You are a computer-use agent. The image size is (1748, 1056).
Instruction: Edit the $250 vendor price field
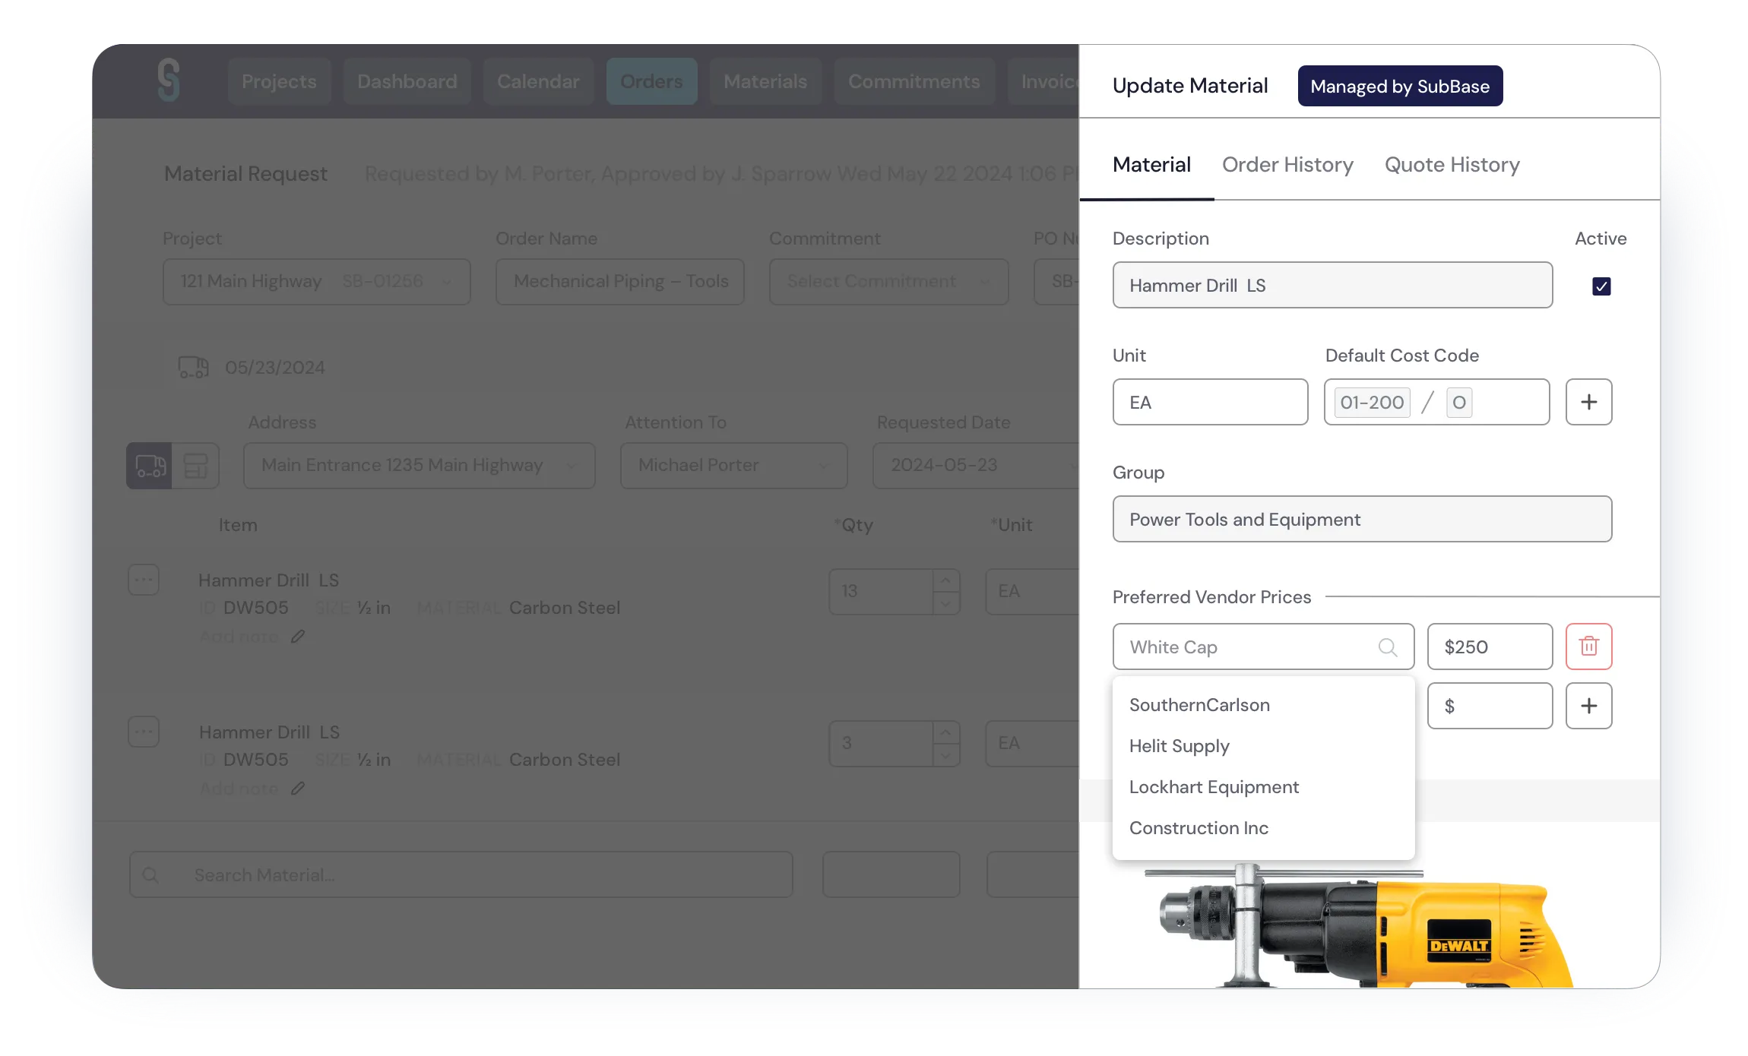click(1490, 647)
